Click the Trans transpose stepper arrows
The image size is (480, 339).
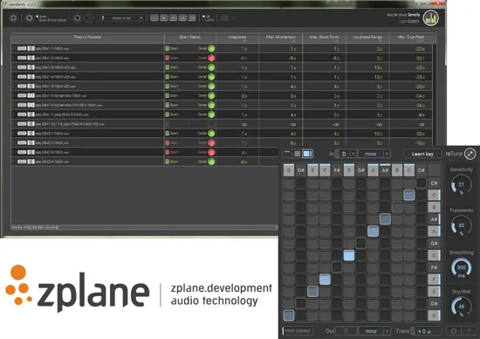pyautogui.click(x=412, y=331)
